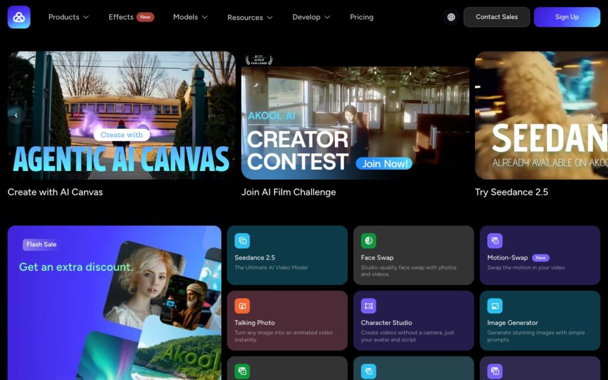Click the 'Face Swap' card title
This screenshot has height=380, width=608.
click(x=377, y=258)
